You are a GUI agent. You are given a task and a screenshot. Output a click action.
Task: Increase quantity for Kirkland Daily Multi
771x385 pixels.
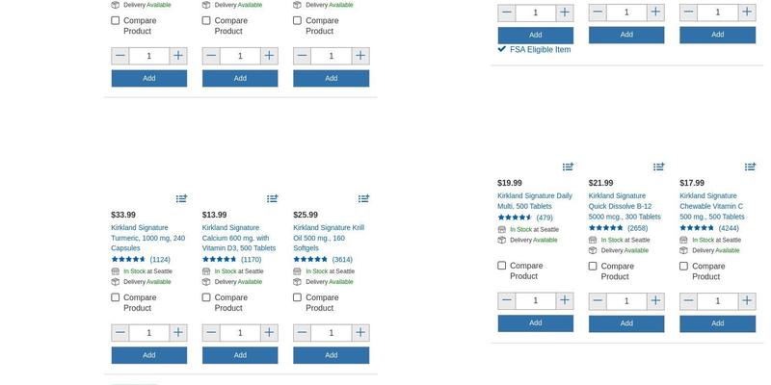pos(564,300)
